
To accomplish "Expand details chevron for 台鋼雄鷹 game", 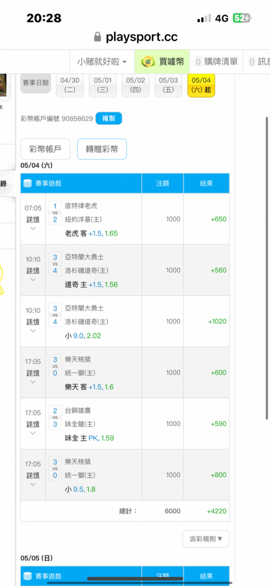I will [33, 433].
